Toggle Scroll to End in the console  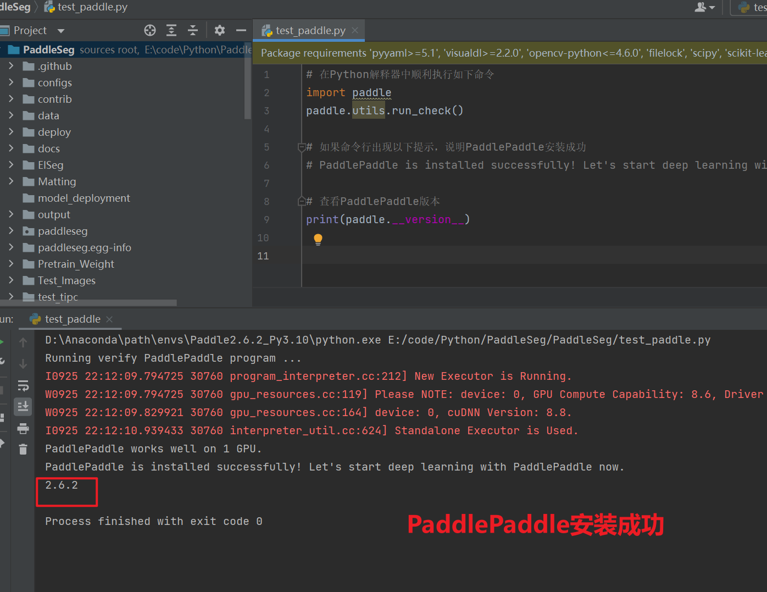(23, 406)
